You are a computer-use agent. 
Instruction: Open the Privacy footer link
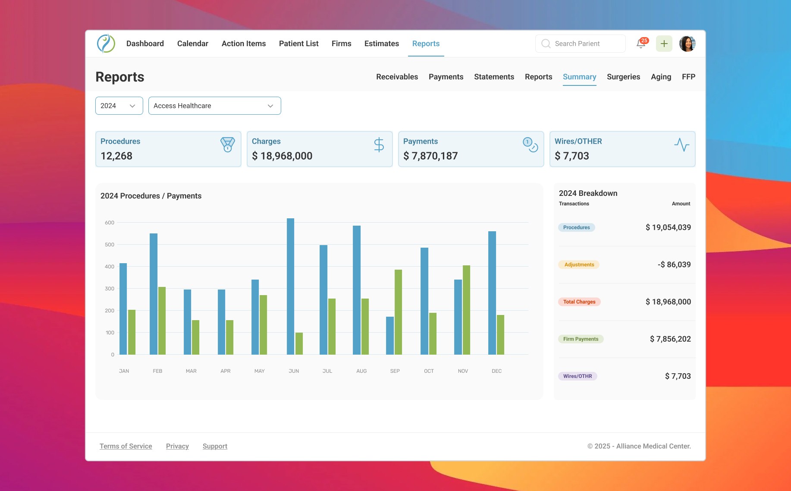tap(178, 446)
